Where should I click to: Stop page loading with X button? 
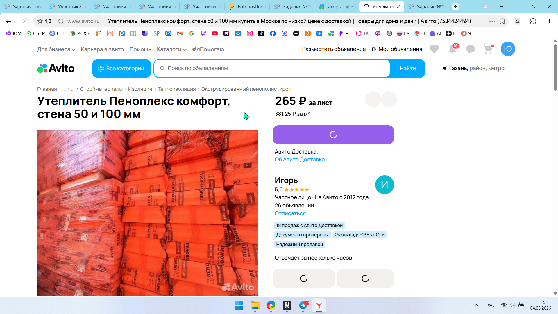[25, 21]
